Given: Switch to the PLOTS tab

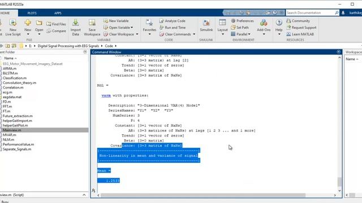Looking at the screenshot, I should point(32,13).
